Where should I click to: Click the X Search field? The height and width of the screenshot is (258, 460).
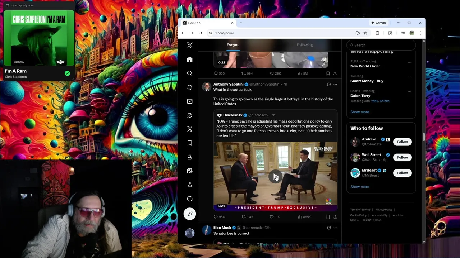point(381,45)
